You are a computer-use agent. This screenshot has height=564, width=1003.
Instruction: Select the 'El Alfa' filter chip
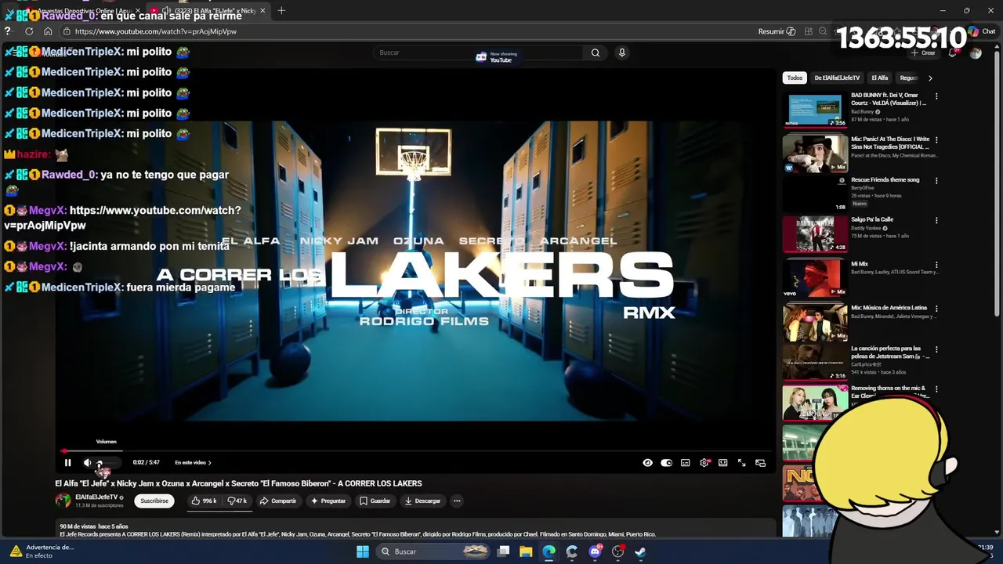click(880, 78)
